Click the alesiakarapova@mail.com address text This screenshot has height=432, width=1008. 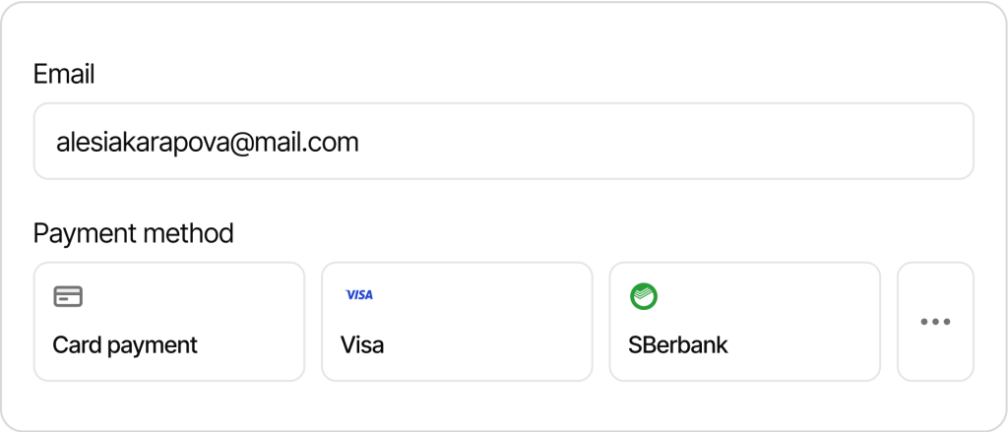tap(208, 143)
